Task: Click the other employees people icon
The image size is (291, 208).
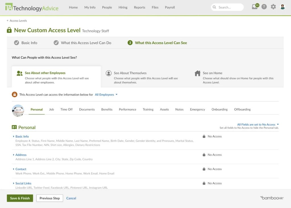Action: 20,73
